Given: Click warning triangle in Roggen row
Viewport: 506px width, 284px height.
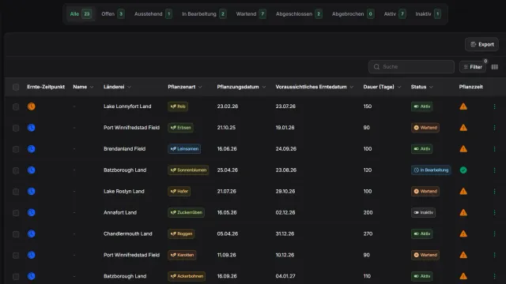Looking at the screenshot, I should [x=463, y=234].
